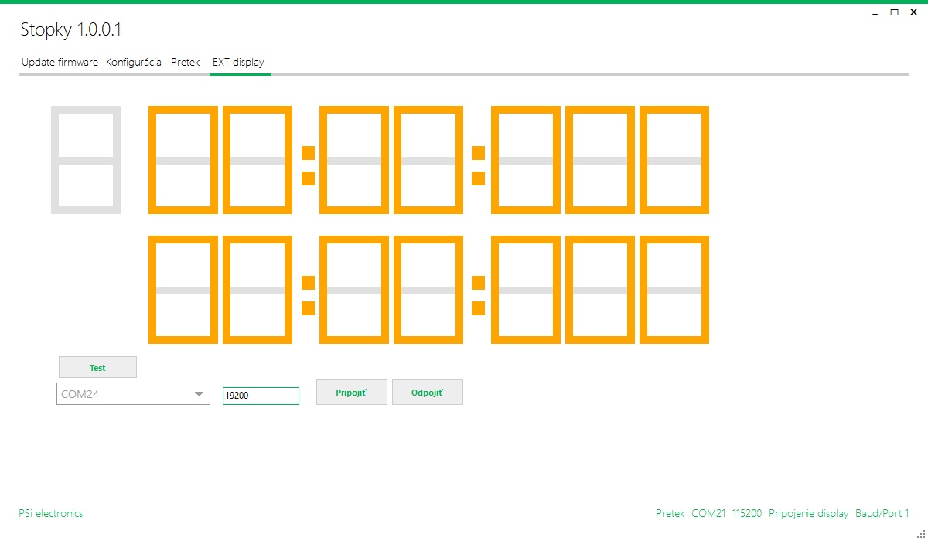Viewport: 928px width, 541px height.
Task: Click the Odpojiť disconnect button
Action: [x=427, y=393]
